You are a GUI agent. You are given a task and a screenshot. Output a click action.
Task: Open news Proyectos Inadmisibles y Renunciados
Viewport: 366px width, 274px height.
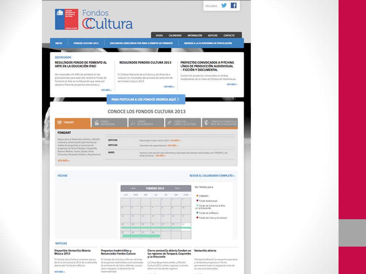118,252
